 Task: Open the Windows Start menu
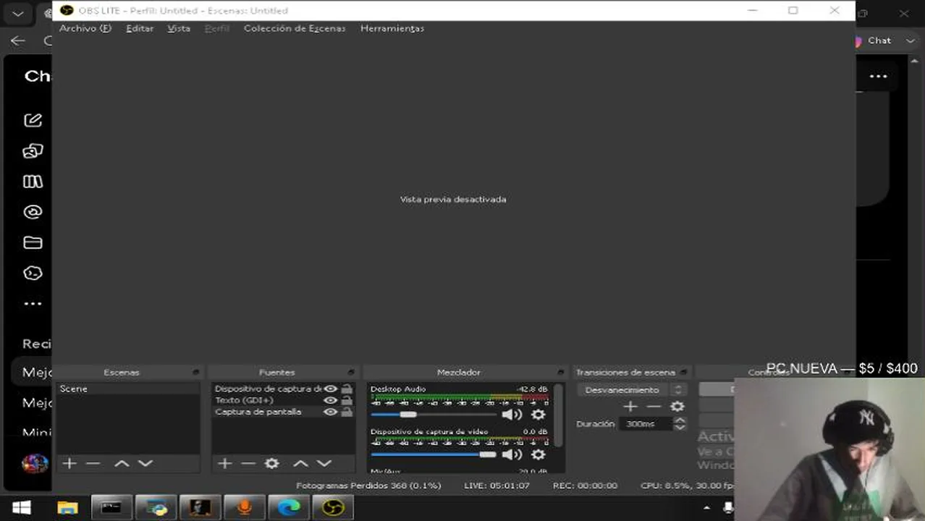point(22,508)
